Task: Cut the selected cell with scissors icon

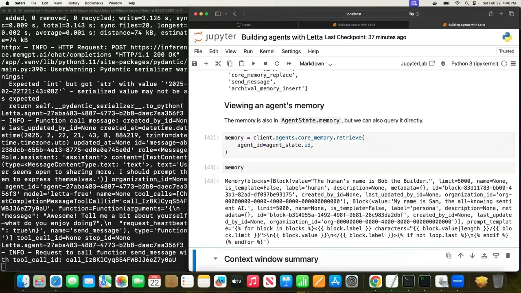Action: [x=218, y=64]
